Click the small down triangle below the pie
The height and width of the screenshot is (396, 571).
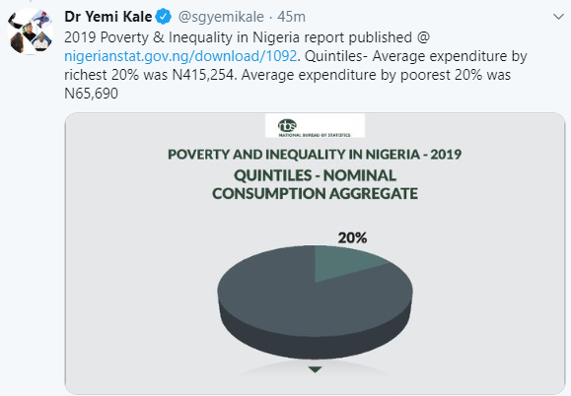315,369
